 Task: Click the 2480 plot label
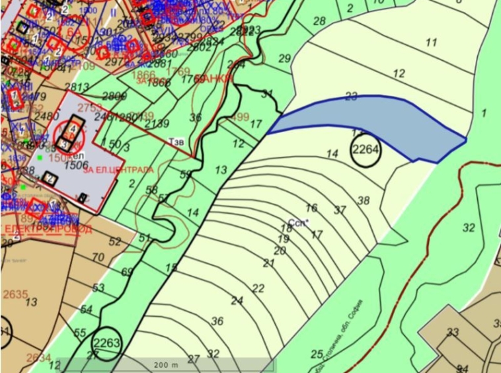47,116
